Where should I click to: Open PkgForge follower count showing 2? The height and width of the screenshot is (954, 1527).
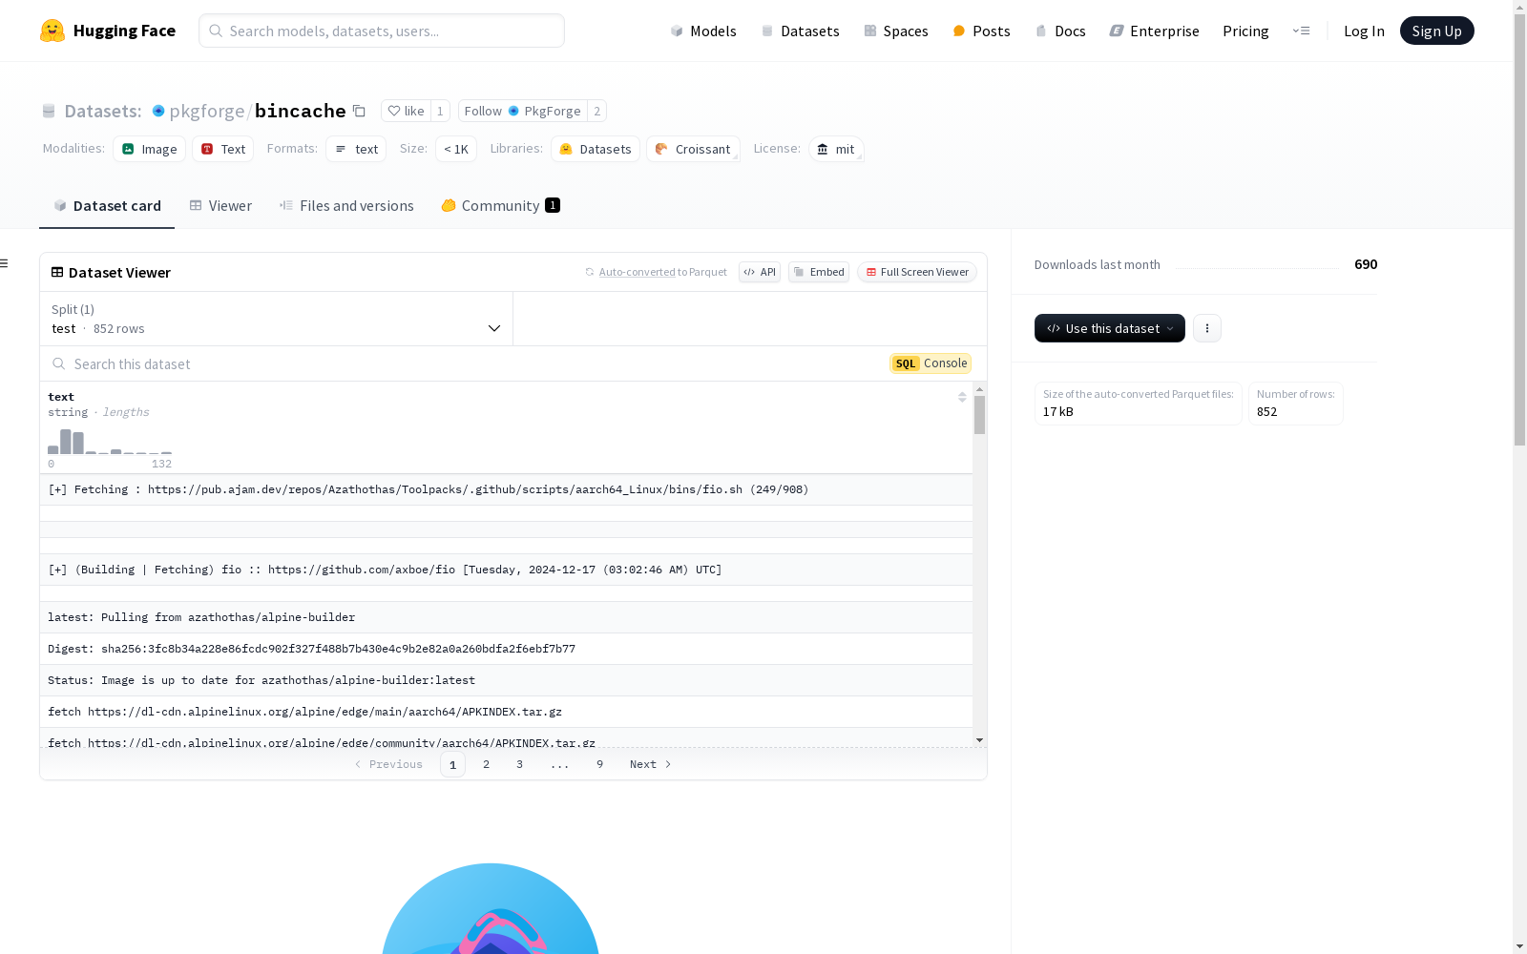(x=596, y=111)
